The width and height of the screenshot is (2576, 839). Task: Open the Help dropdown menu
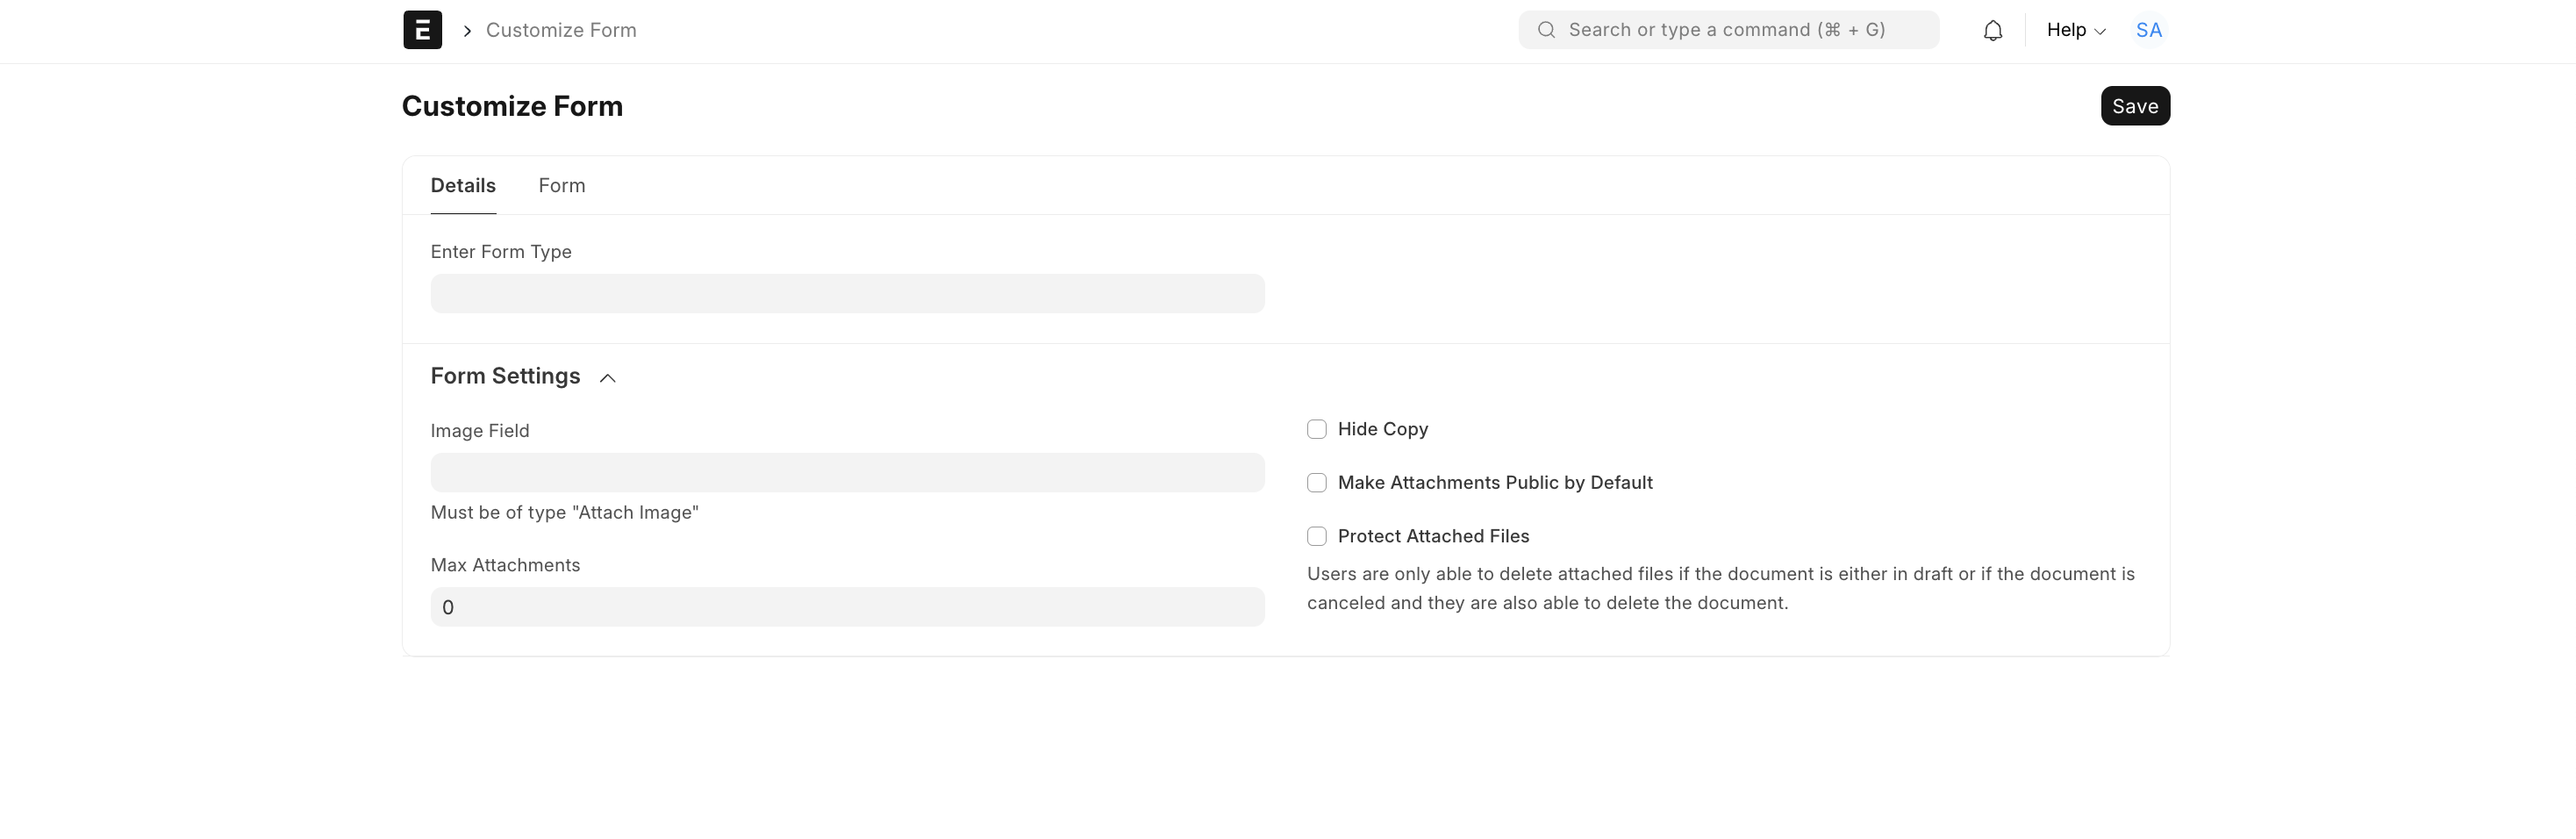click(x=2075, y=30)
